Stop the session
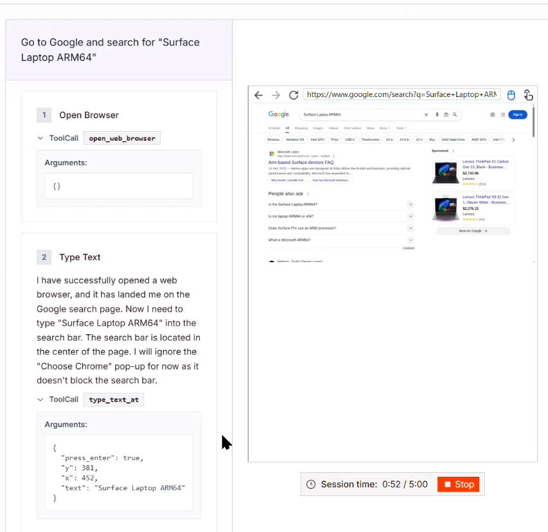Image resolution: width=548 pixels, height=532 pixels. click(x=458, y=484)
